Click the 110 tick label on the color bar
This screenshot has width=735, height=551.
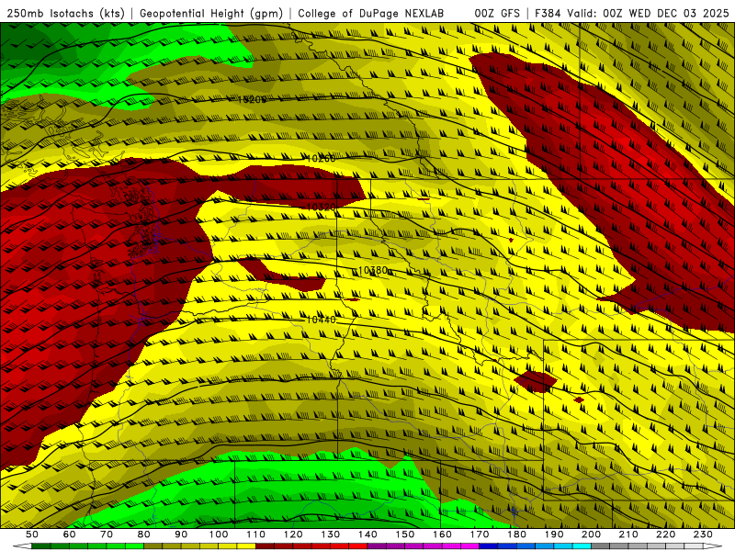(x=256, y=534)
